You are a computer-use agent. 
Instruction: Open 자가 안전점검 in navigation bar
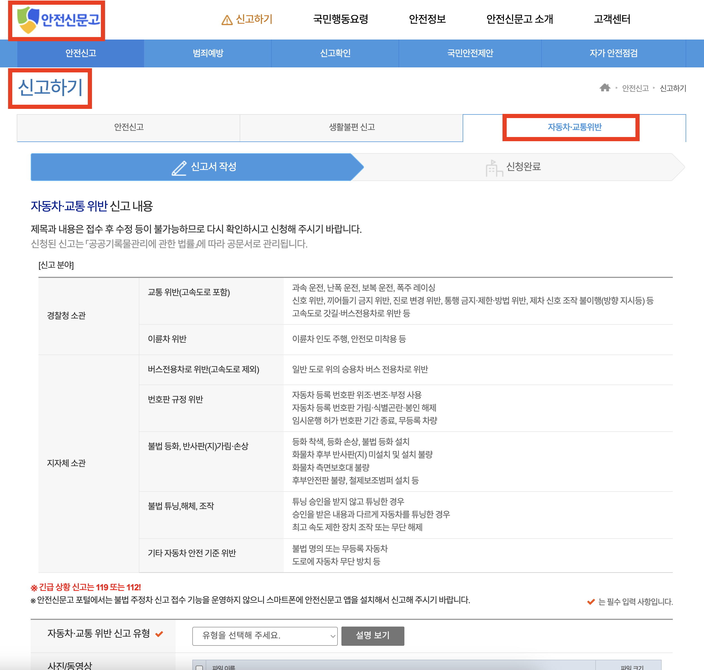pos(613,53)
